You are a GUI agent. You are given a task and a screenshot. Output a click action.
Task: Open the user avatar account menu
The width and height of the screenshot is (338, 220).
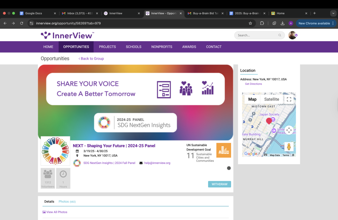pyautogui.click(x=293, y=35)
